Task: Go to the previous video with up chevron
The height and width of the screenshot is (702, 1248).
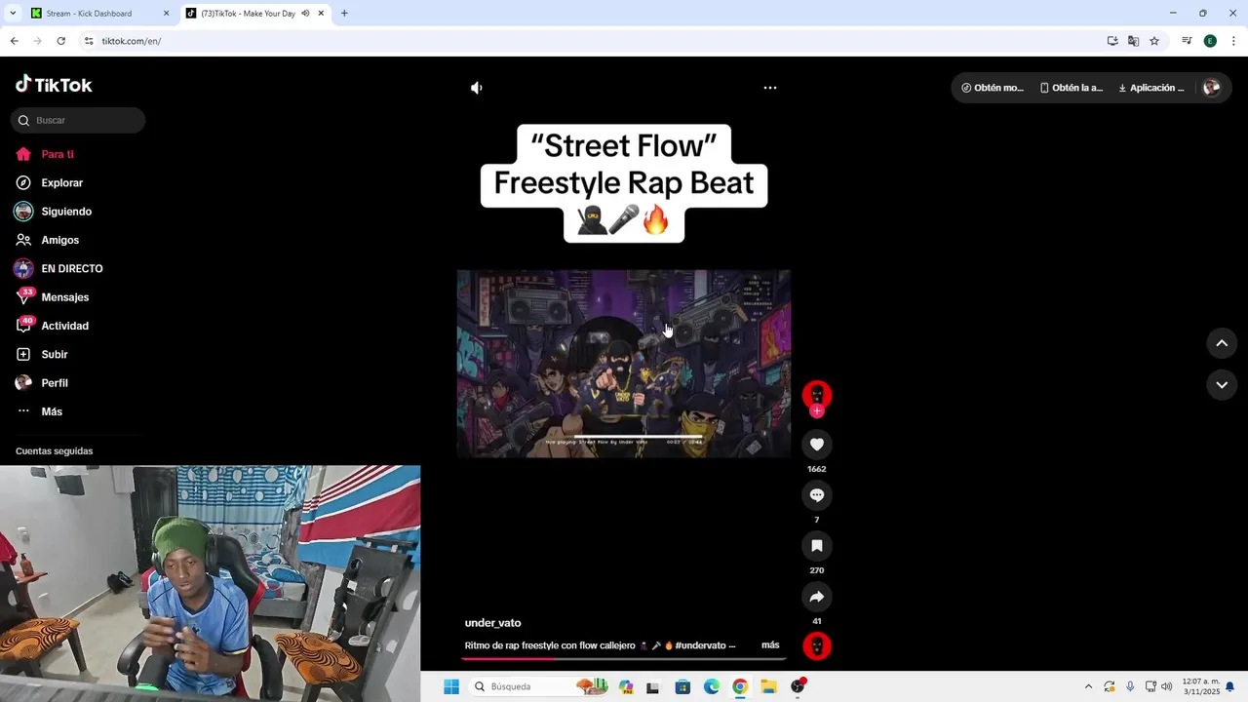Action: 1222,343
